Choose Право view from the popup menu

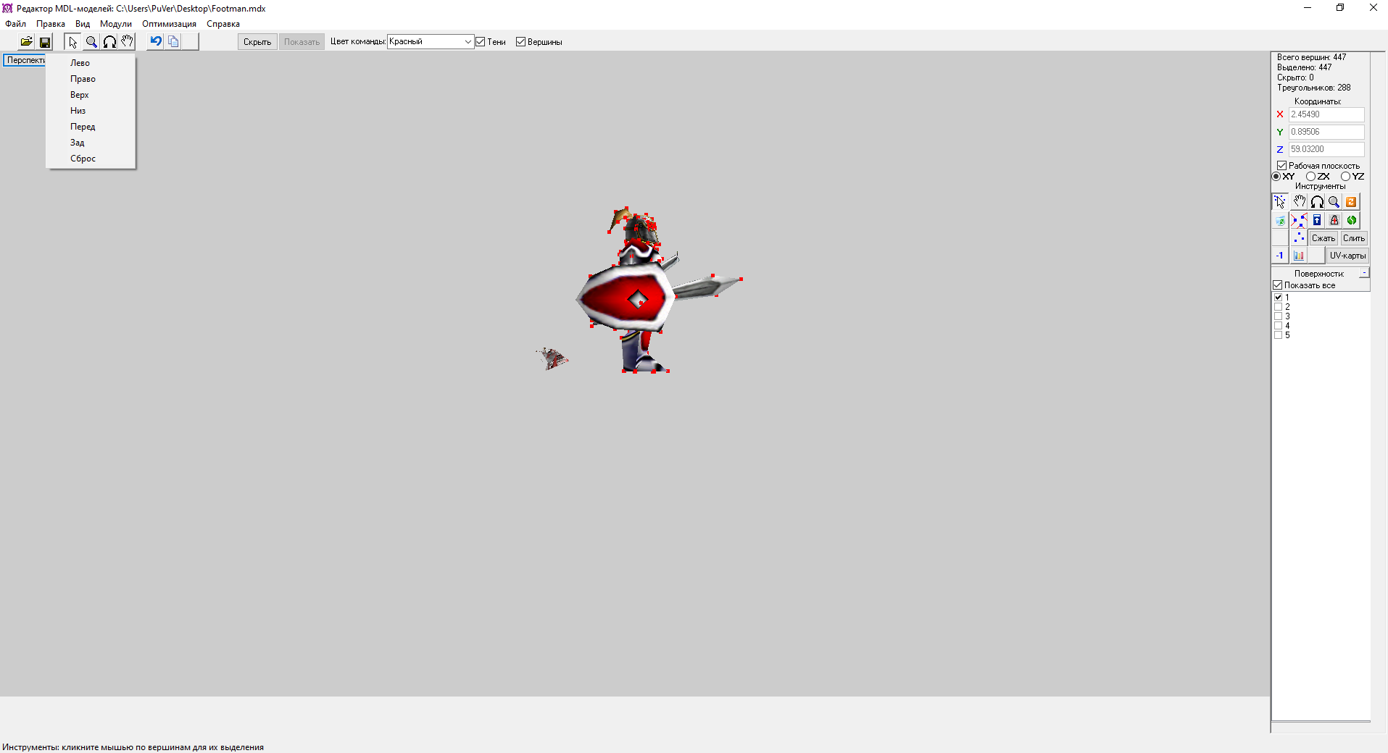click(x=91, y=79)
